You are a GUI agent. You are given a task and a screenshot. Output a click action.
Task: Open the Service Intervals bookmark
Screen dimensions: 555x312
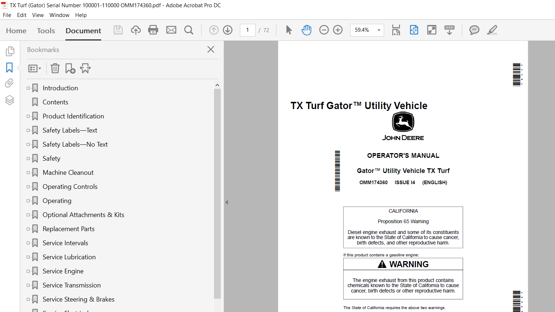point(65,243)
